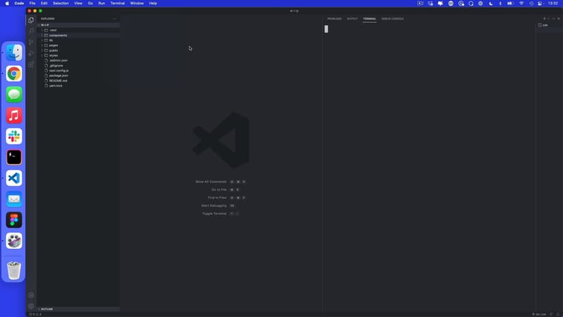Screen dimensions: 563x317
Task: Click the Explorer icon in activity bar
Action: (31, 20)
